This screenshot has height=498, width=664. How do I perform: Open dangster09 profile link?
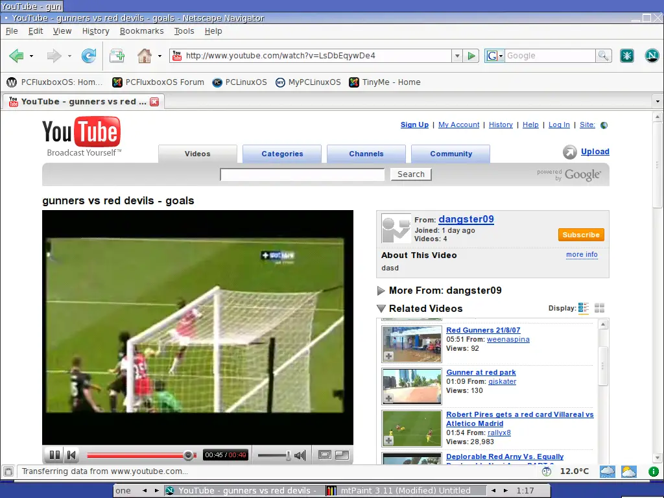click(x=466, y=219)
